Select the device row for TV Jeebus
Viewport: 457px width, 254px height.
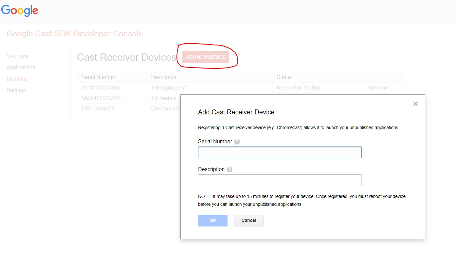pos(131,98)
